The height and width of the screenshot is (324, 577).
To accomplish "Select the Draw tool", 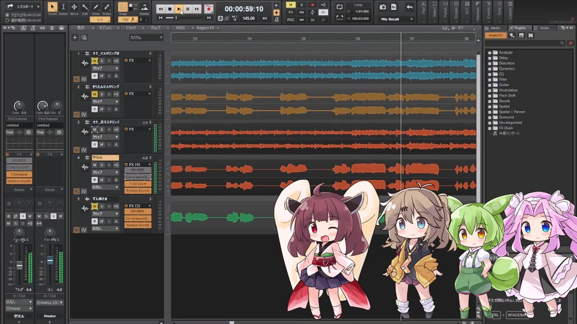I will click(96, 7).
